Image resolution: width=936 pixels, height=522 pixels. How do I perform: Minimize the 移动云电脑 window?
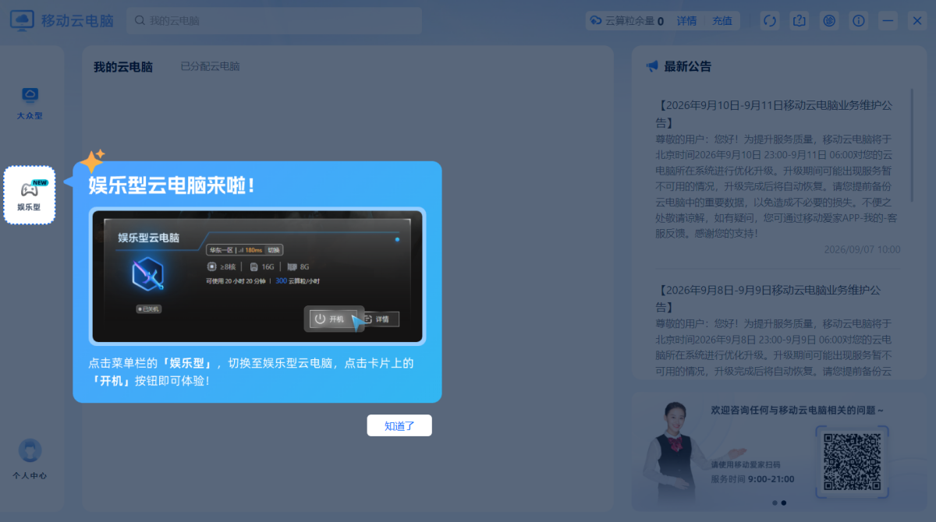point(888,21)
